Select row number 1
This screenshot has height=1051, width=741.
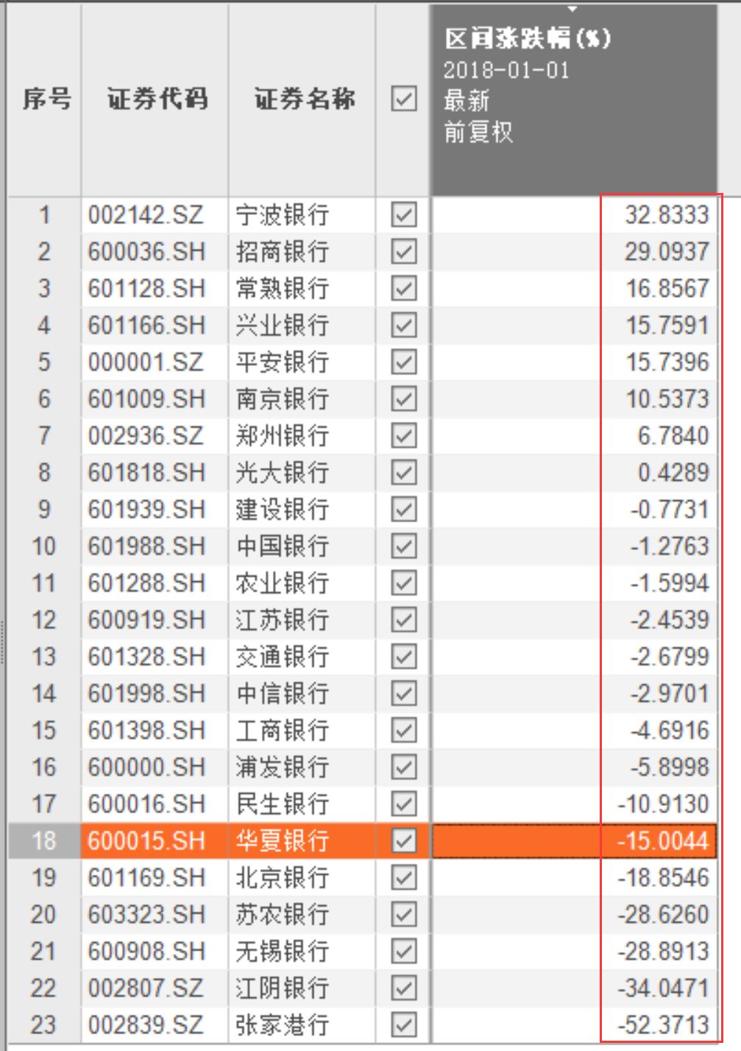coord(44,215)
